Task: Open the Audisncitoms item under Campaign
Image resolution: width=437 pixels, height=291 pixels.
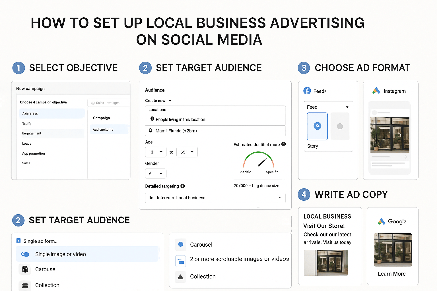Action: [109, 129]
